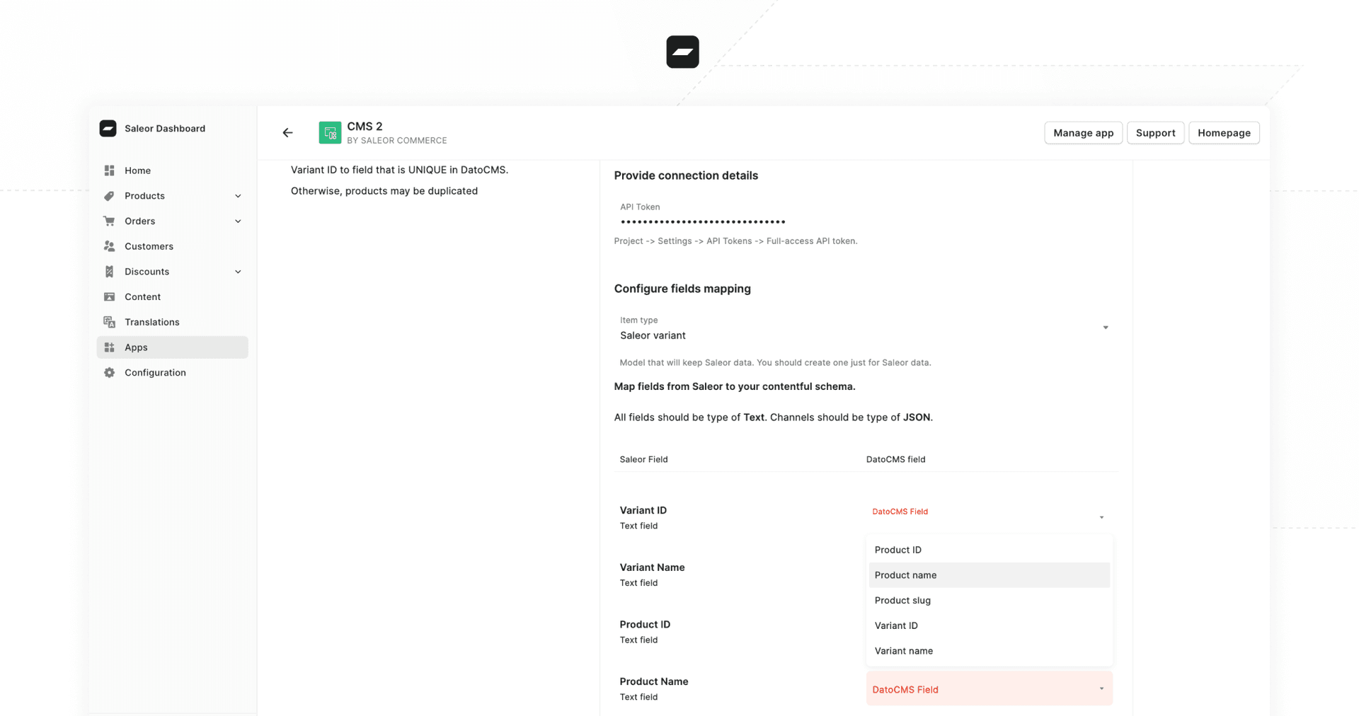The height and width of the screenshot is (716, 1359).
Task: Click the Home grid icon in sidebar
Action: (x=109, y=171)
